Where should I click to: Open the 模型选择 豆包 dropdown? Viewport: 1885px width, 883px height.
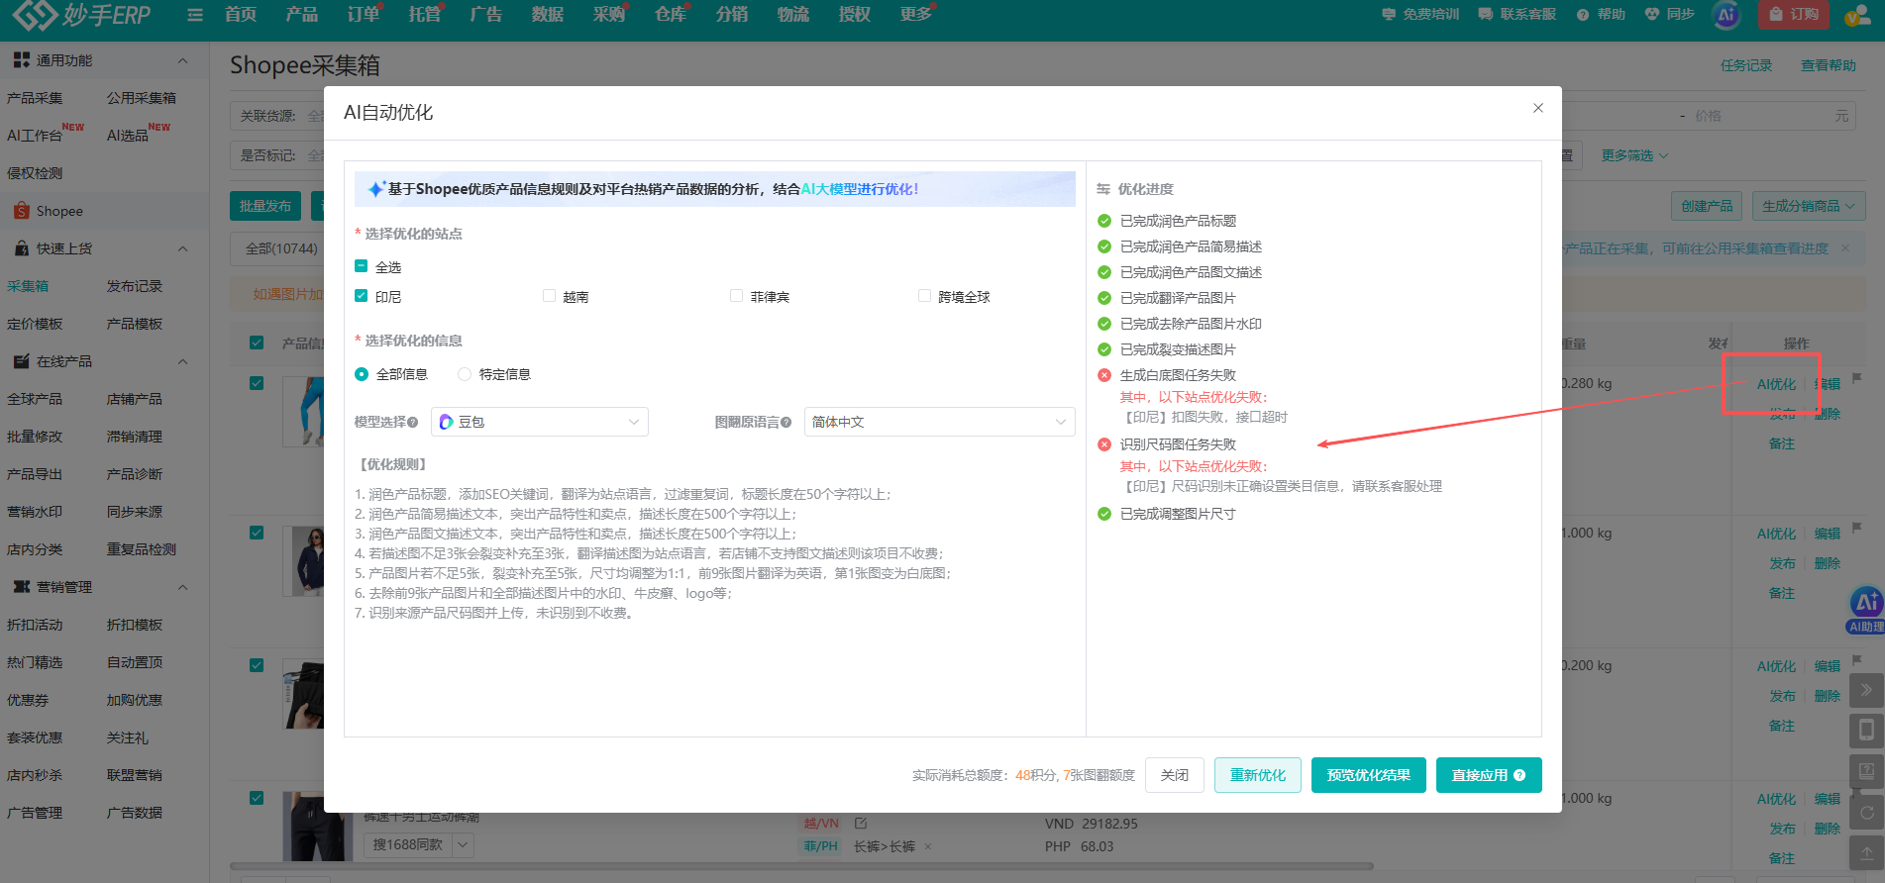(x=540, y=422)
